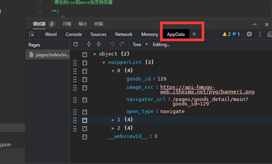The image size is (272, 164).
Task: Open the 终端 tab
Action: 98,24
